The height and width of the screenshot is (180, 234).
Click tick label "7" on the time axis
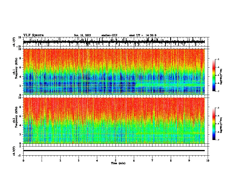click(152, 161)
